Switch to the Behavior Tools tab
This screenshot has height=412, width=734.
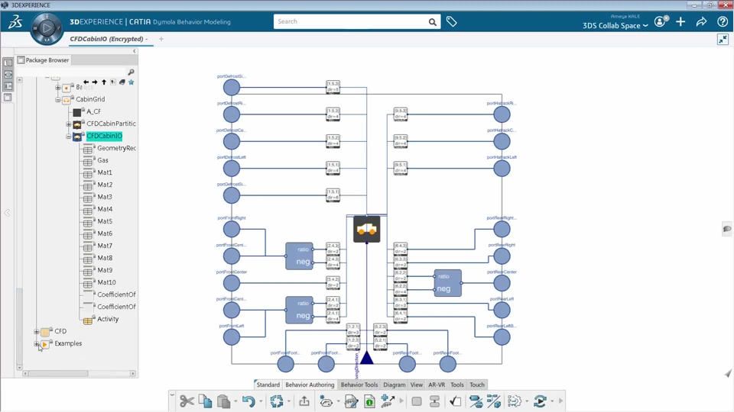point(359,385)
